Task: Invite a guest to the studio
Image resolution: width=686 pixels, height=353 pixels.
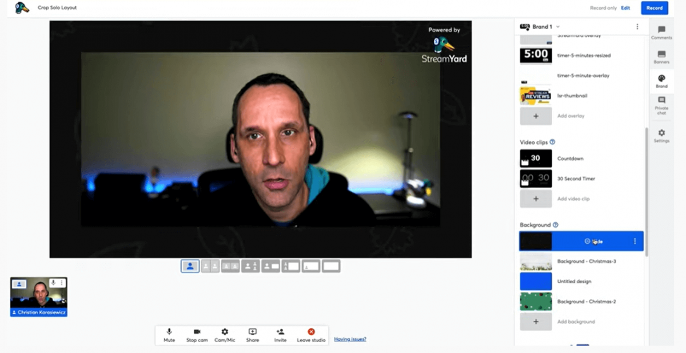Action: point(280,335)
